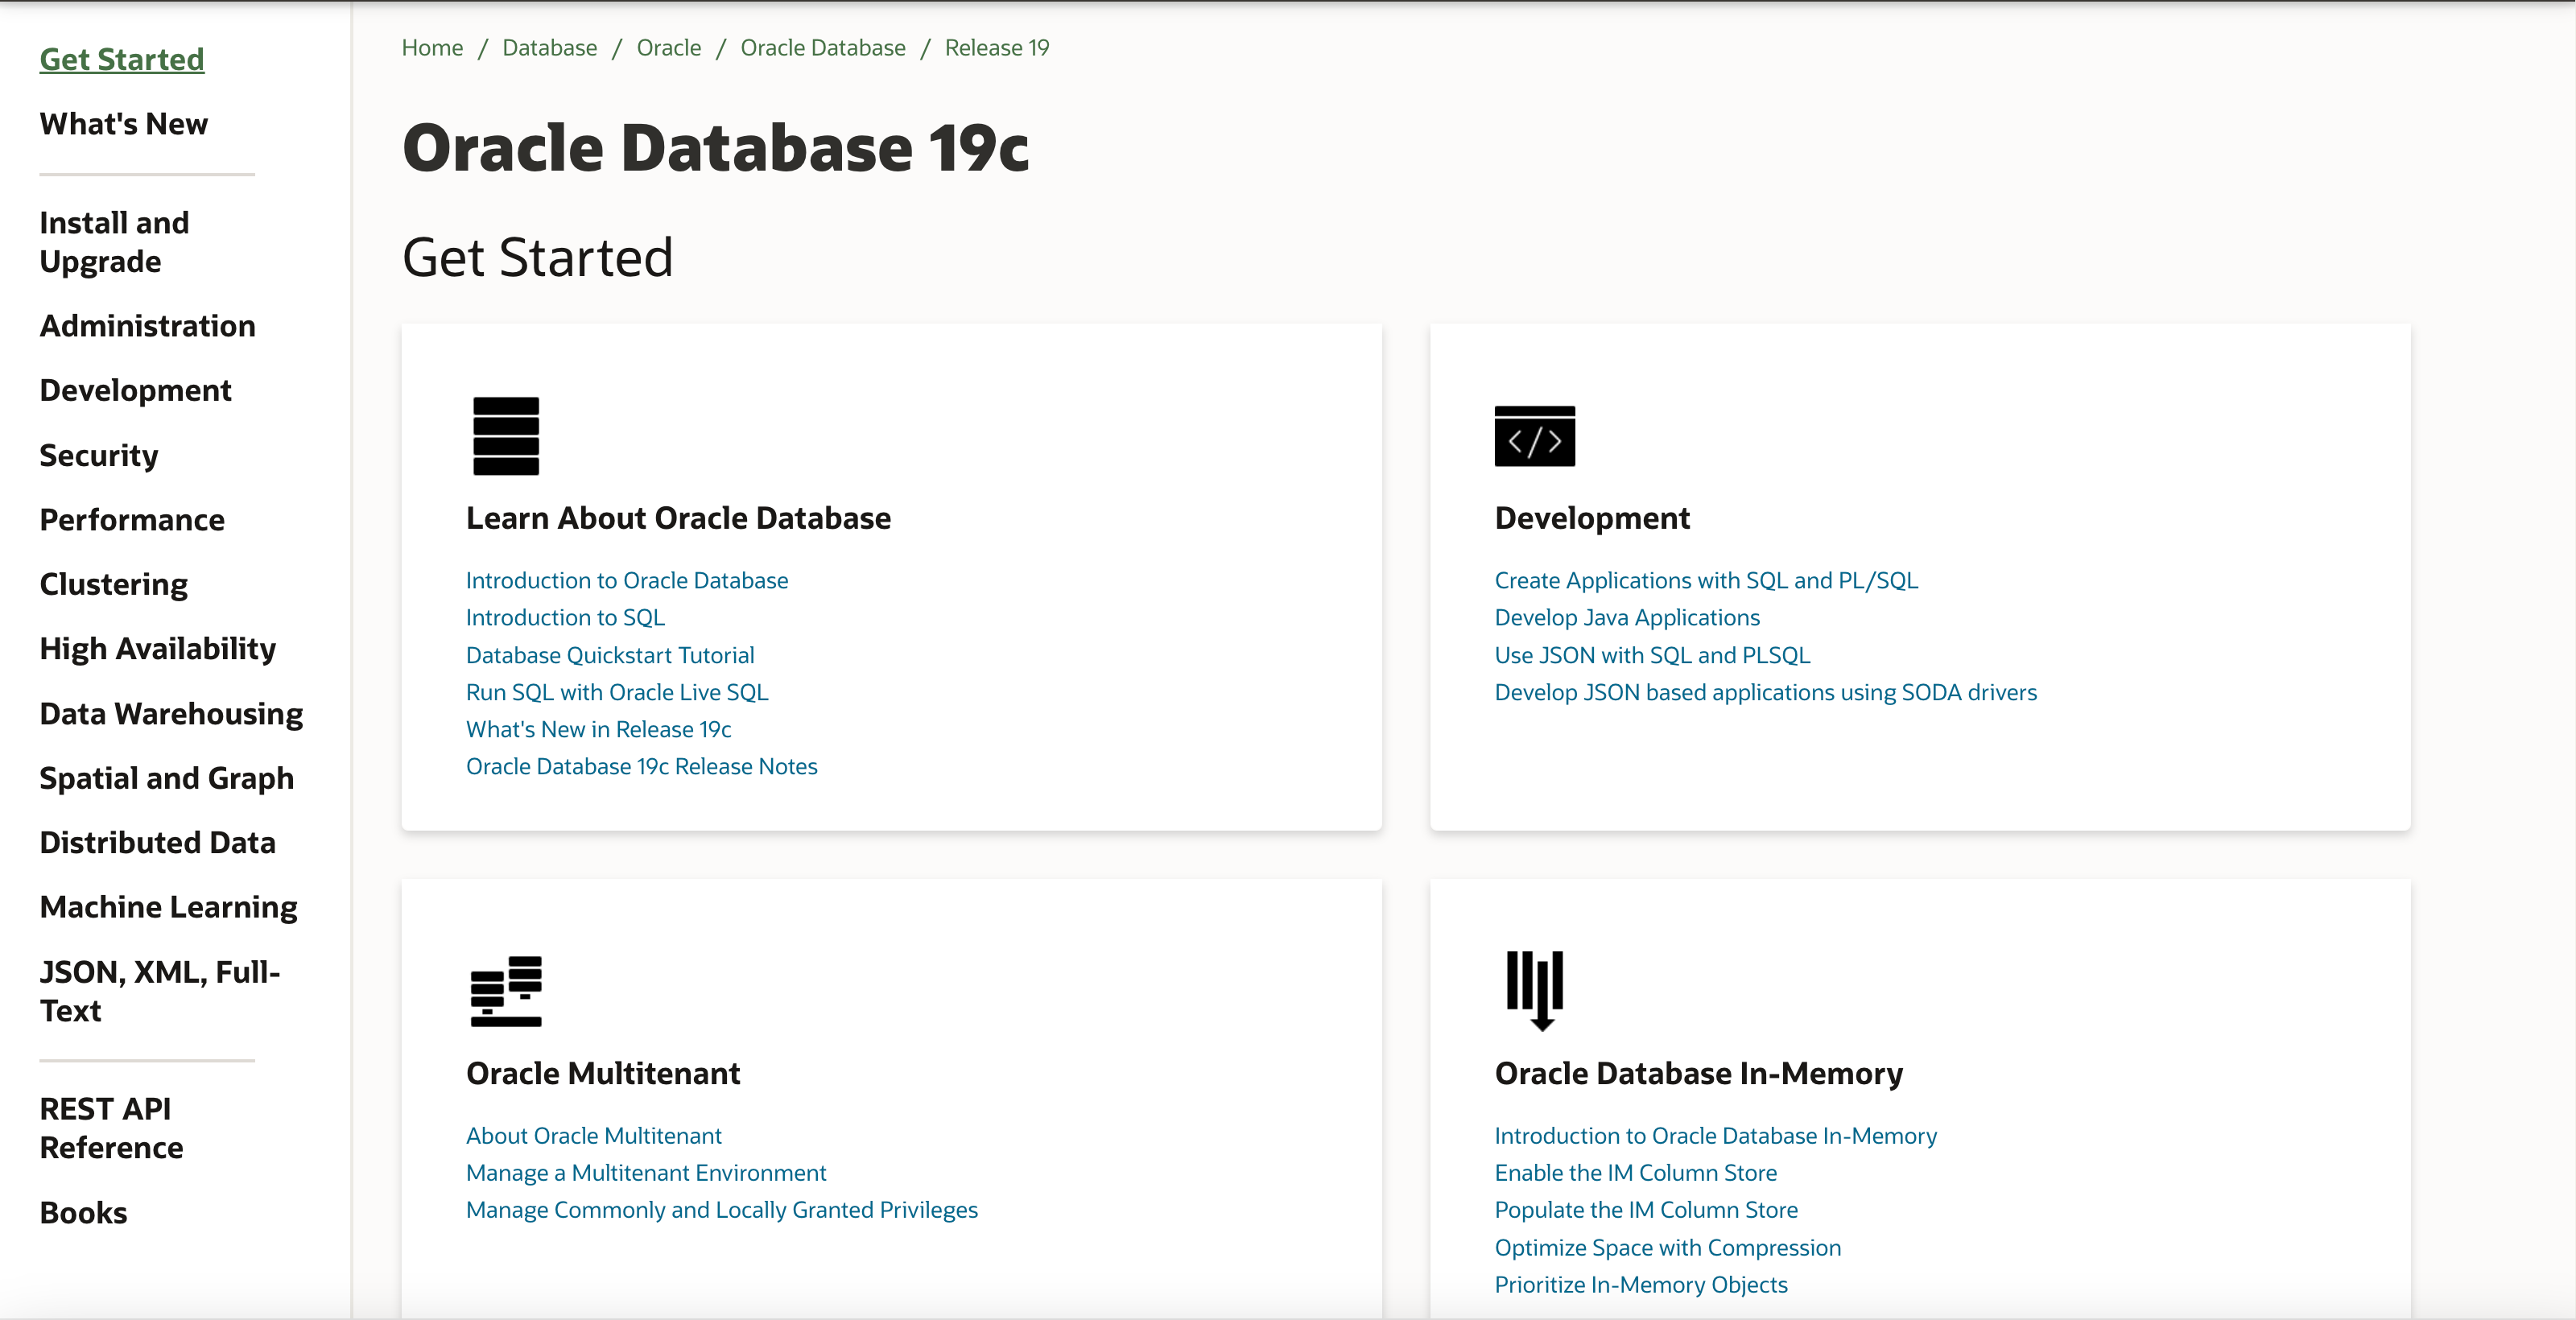2576x1320 pixels.
Task: Open the REST API Reference section
Action: tap(111, 1128)
